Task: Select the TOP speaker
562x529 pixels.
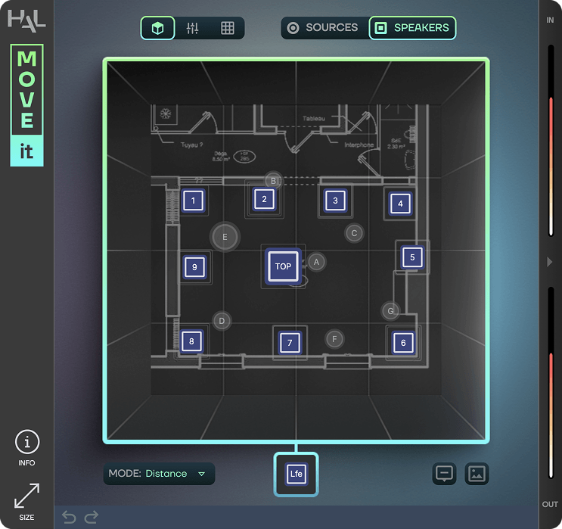Action: pyautogui.click(x=283, y=266)
